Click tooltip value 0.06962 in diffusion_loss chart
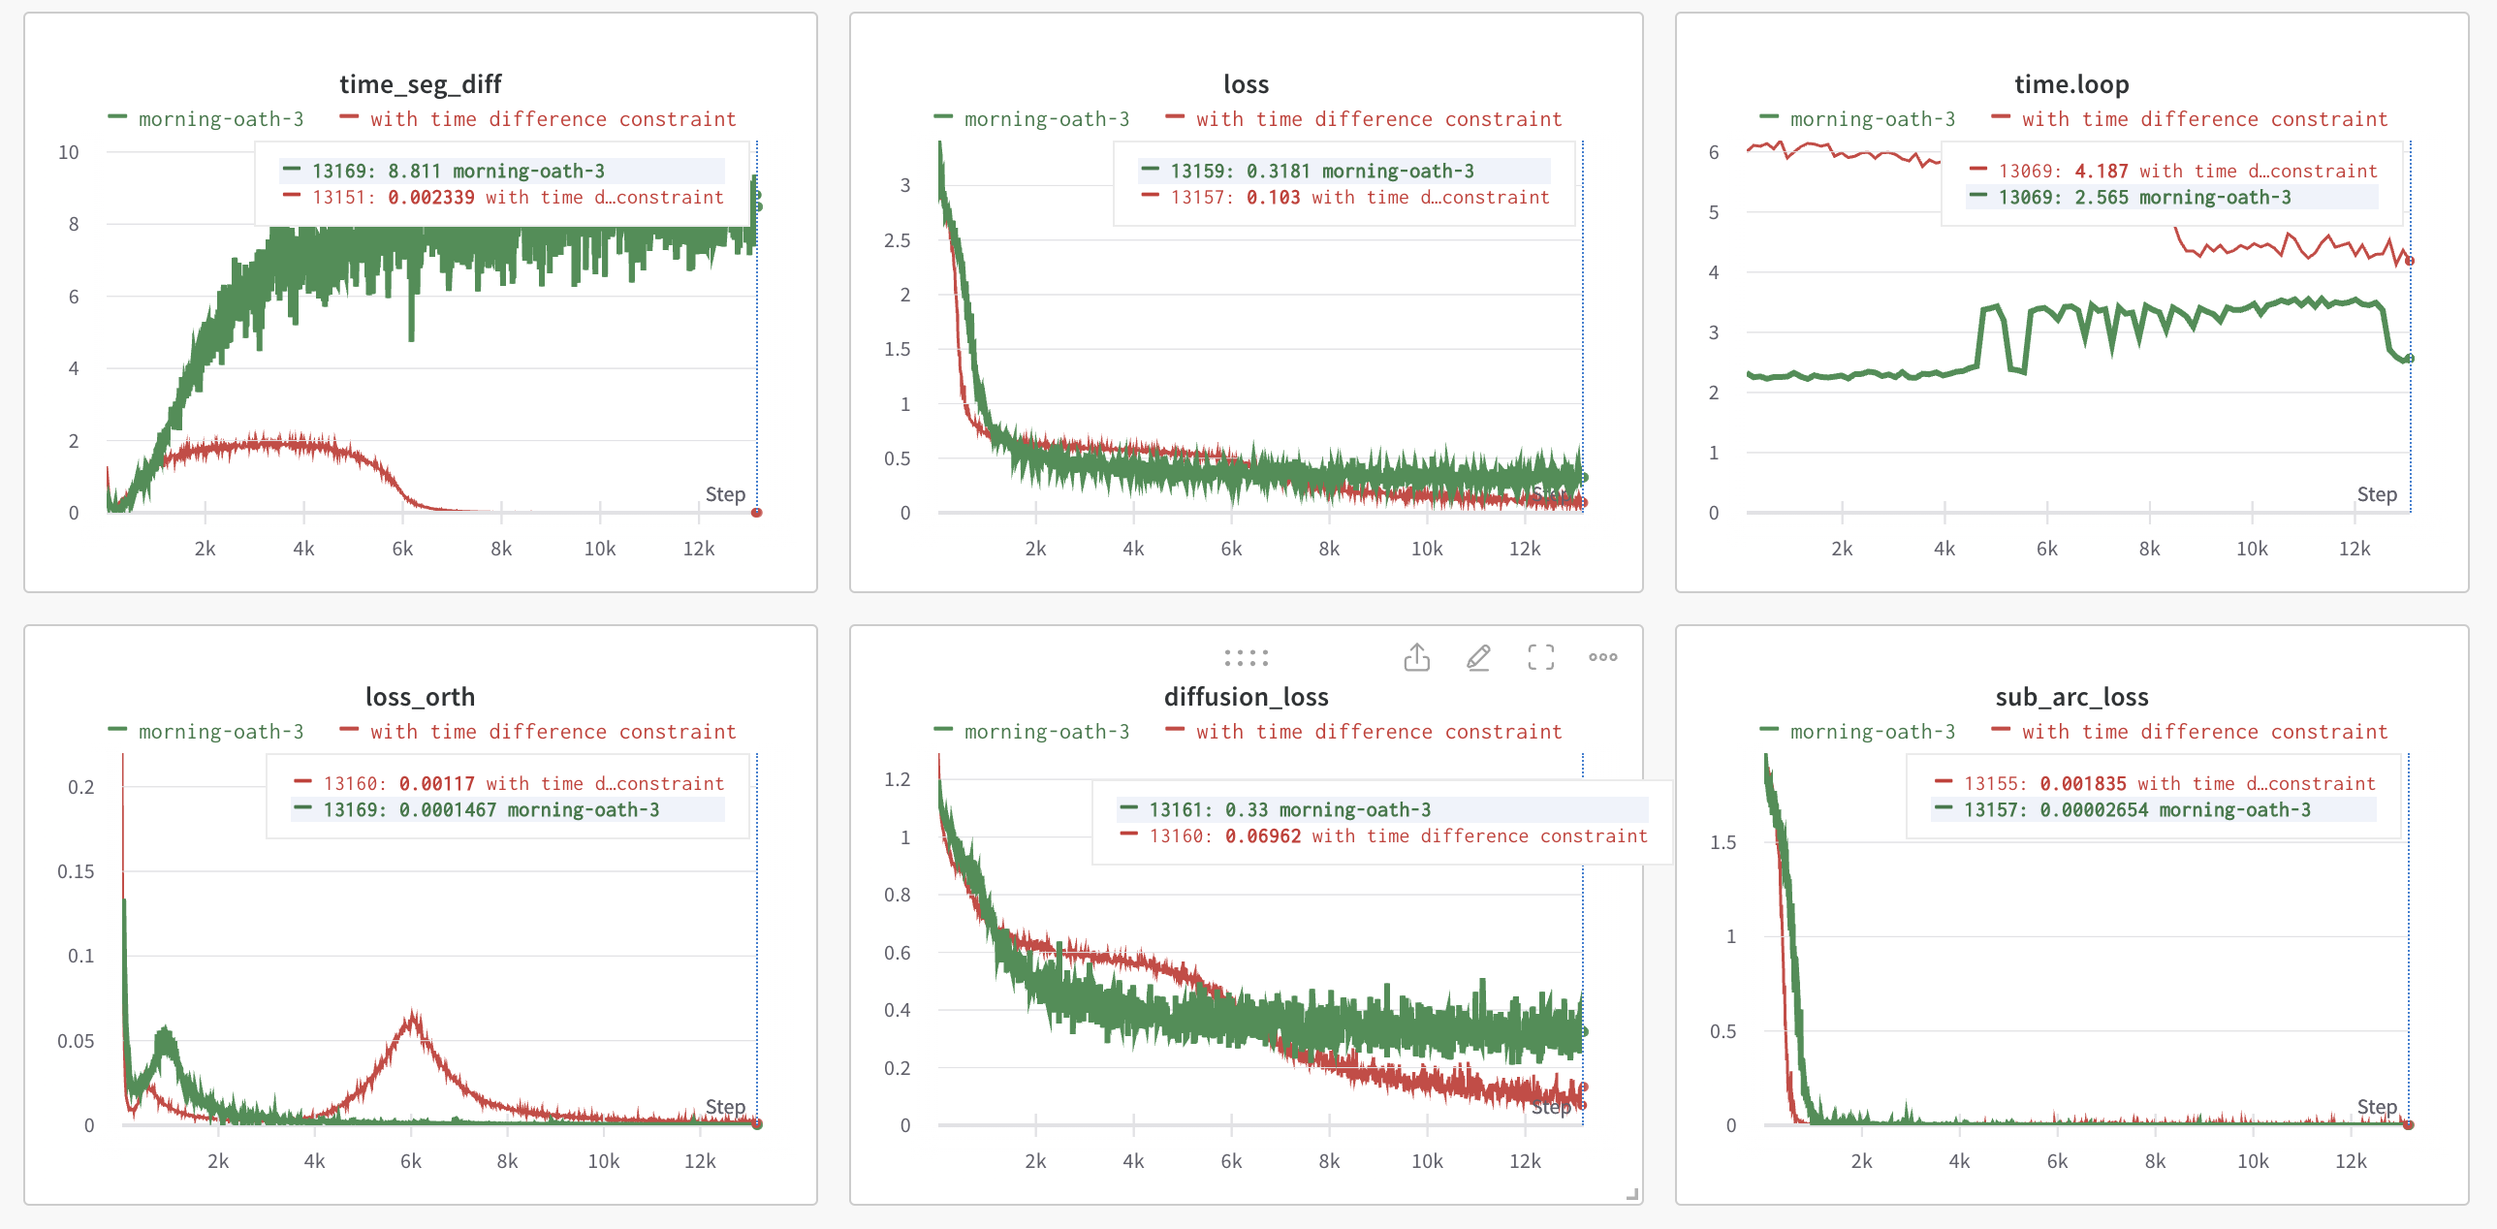The height and width of the screenshot is (1229, 2497). coord(1263,836)
